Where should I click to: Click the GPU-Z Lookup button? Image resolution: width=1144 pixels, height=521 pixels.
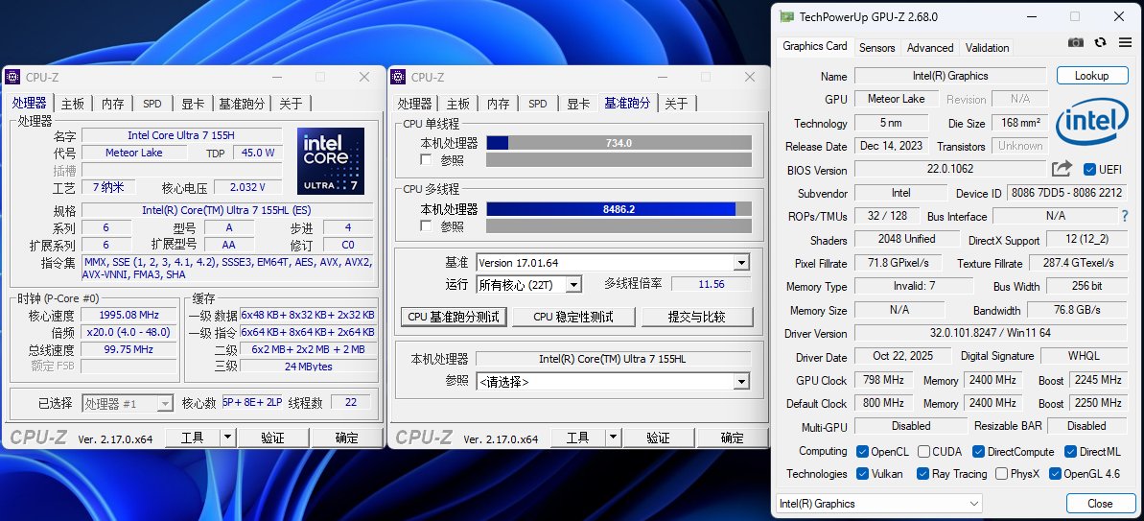pyautogui.click(x=1091, y=75)
